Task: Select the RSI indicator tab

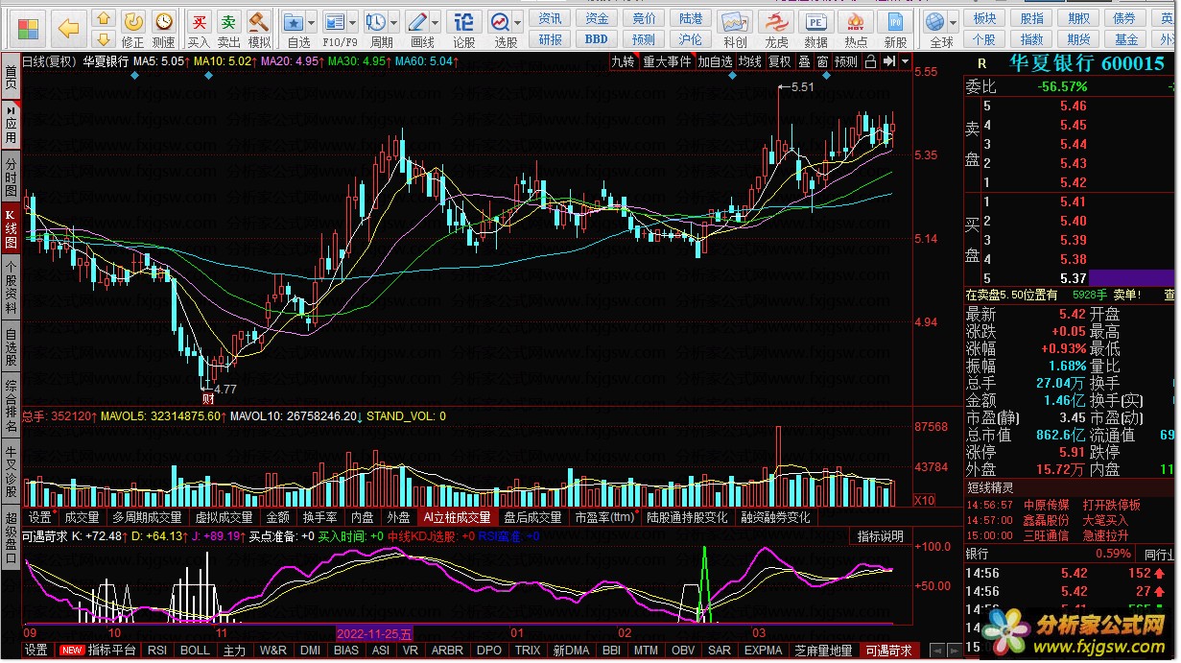Action: tap(155, 651)
